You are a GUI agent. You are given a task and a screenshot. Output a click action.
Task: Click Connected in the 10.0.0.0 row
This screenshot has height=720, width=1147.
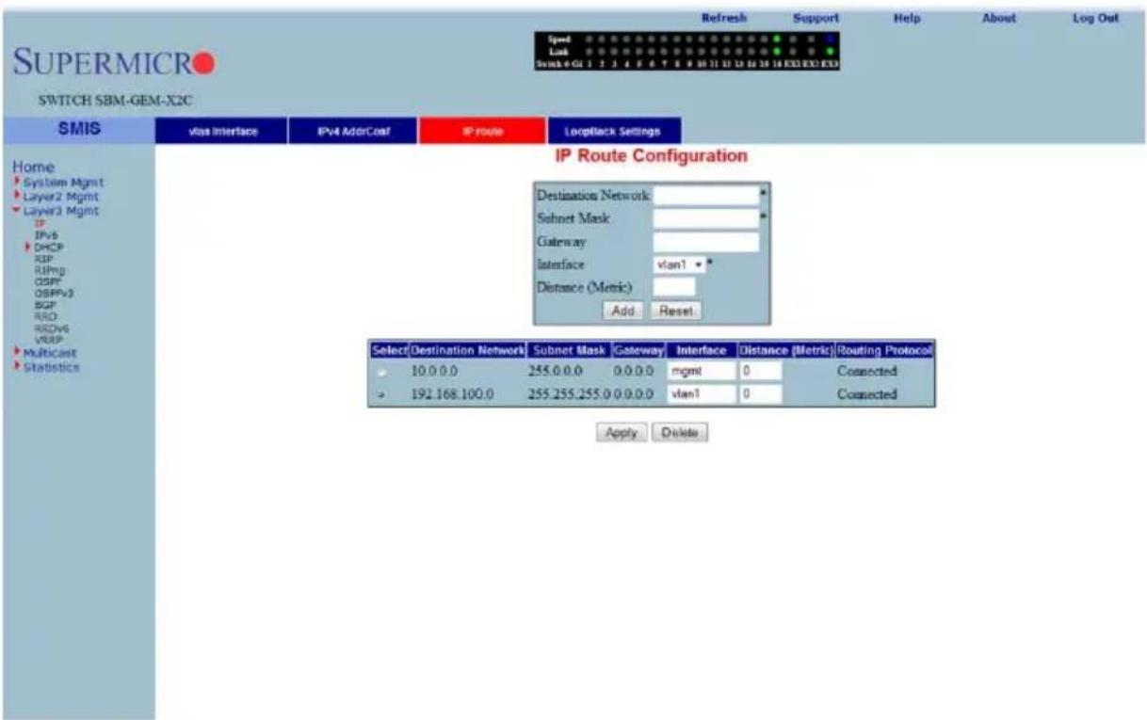tap(866, 372)
